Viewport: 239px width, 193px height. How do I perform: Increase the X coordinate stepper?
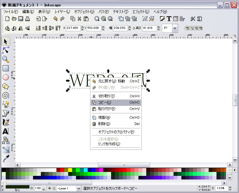83,27
